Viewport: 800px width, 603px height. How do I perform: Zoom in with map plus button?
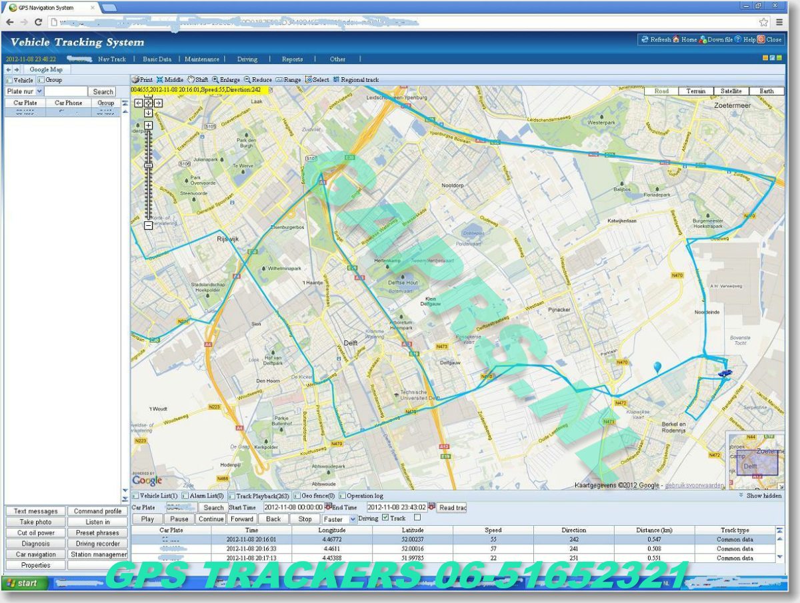click(149, 125)
